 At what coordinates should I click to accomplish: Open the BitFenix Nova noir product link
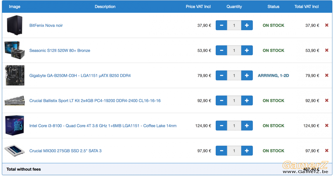tap(46, 25)
